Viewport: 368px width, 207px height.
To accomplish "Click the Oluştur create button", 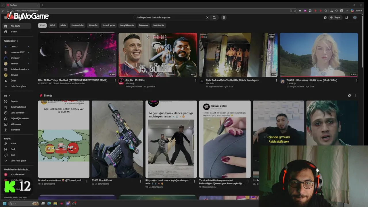I will pos(335,18).
